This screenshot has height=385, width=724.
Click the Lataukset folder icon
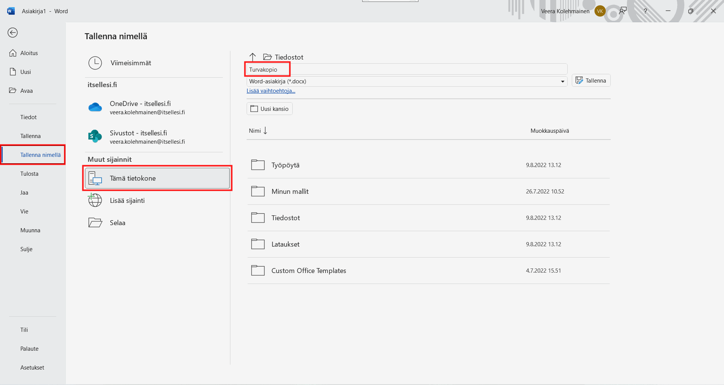(258, 244)
